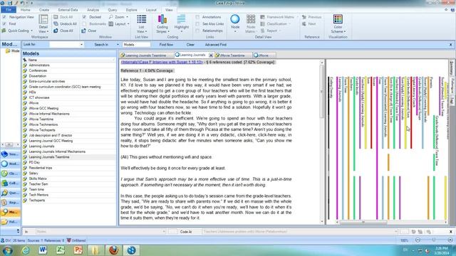The width and height of the screenshot is (456, 256).
Task: Enable the Relationships checkbox
Action: [x=197, y=31]
